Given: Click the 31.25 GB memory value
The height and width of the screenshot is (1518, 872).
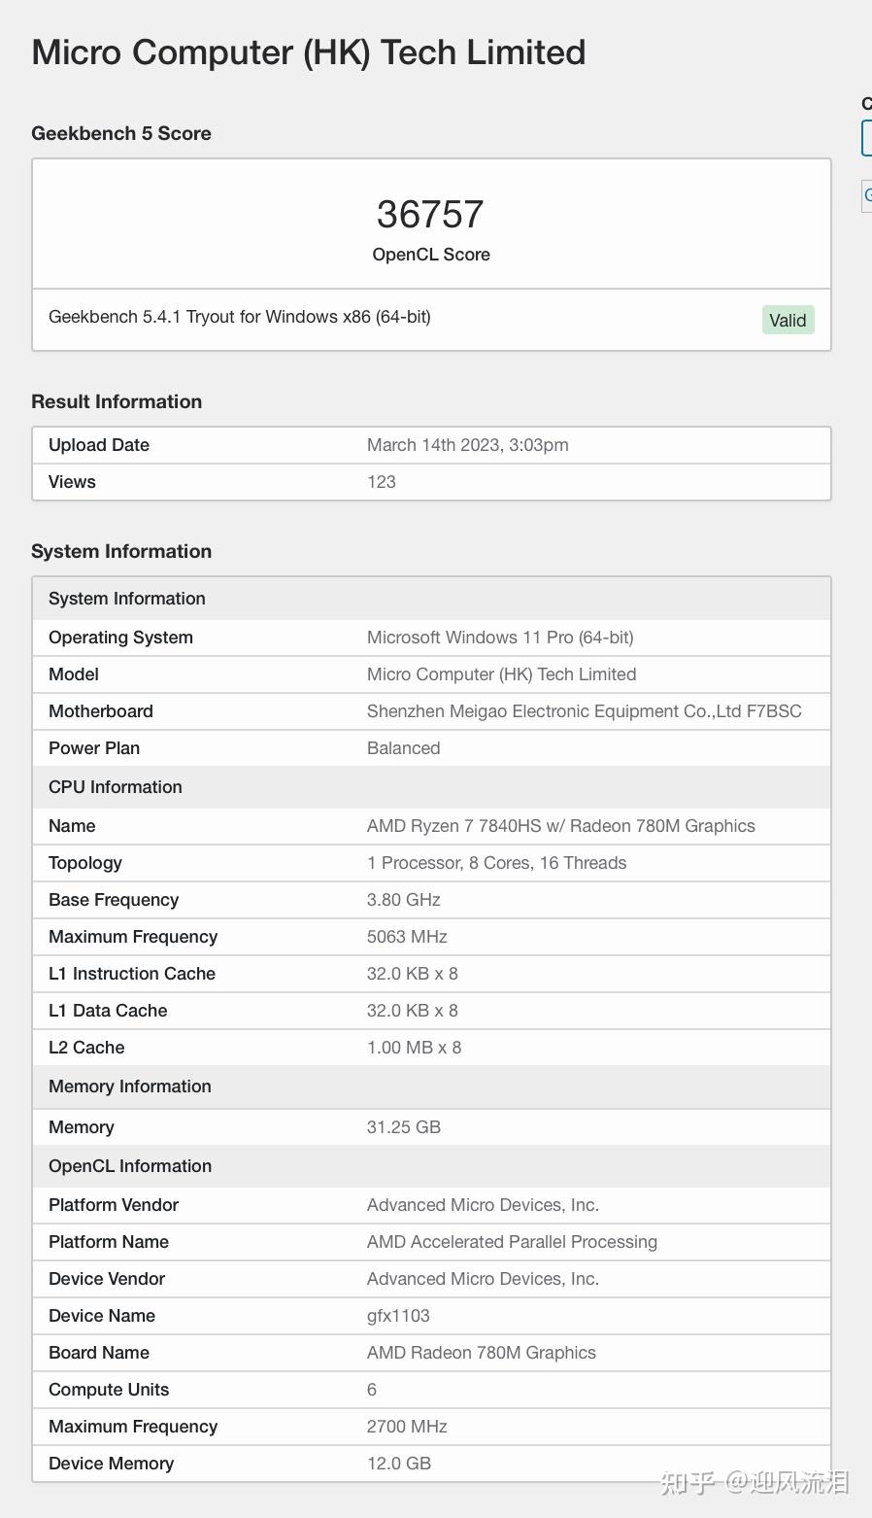Looking at the screenshot, I should point(403,1127).
